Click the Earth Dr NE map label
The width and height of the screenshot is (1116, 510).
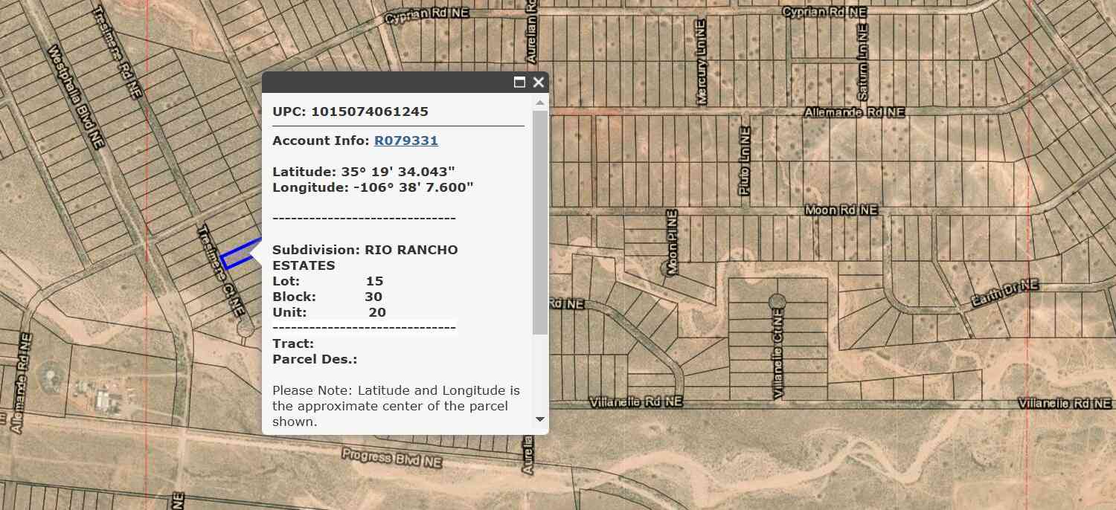click(1005, 294)
